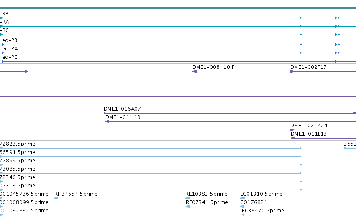Click the -RA transcript label
Image resolution: width=356 pixels, height=217 pixels.
[x=5, y=22]
